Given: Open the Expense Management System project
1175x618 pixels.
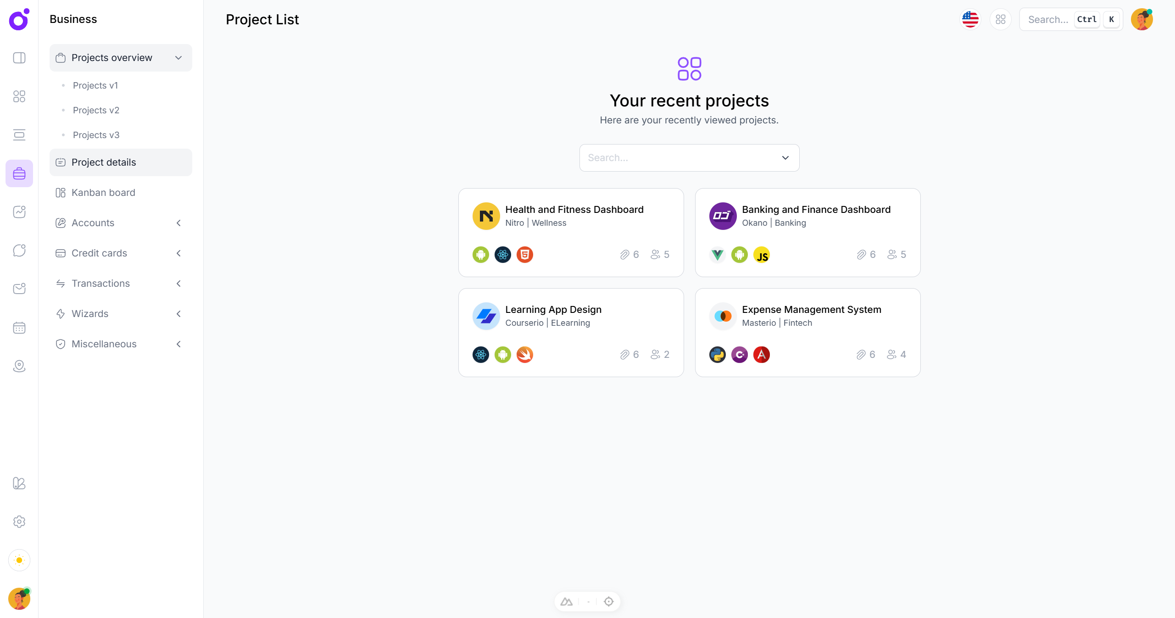Looking at the screenshot, I should pyautogui.click(x=807, y=332).
